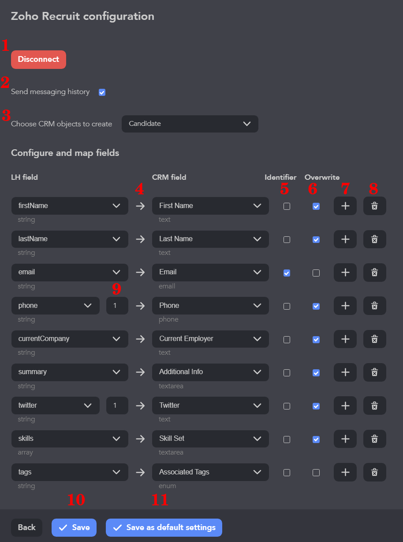Uncheck Overwrite for the Phone row
This screenshot has height=542, width=403.
pos(316,306)
